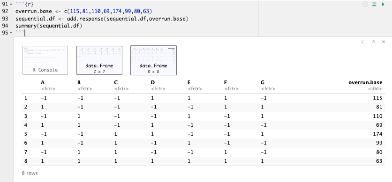Select overrun.base value 81
This screenshot has width=392, height=182.
[x=379, y=107]
